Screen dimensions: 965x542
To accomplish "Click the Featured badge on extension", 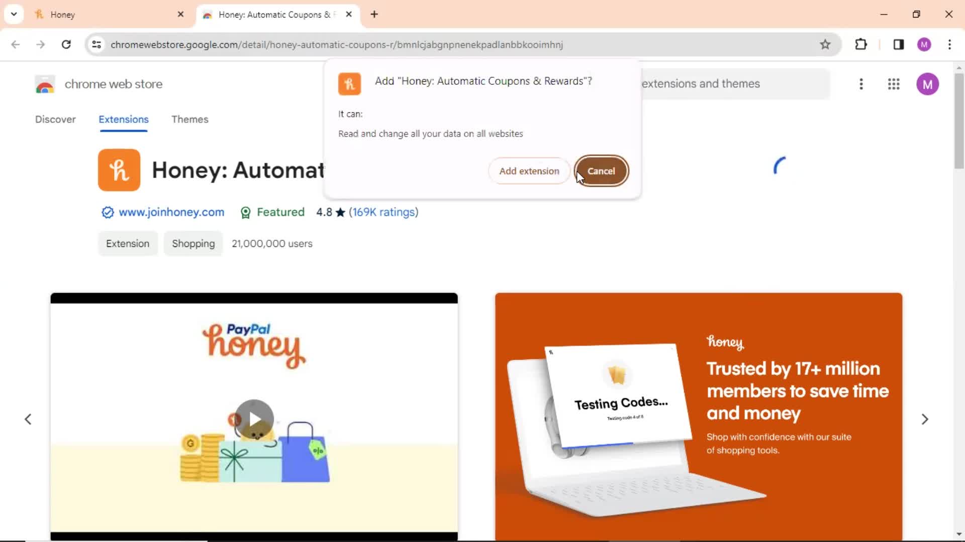I will (x=271, y=212).
